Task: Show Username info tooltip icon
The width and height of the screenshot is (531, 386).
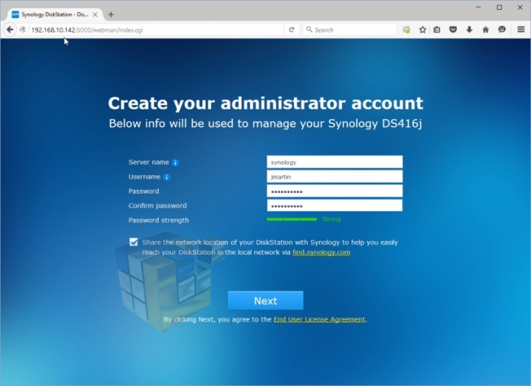Action: [x=166, y=177]
